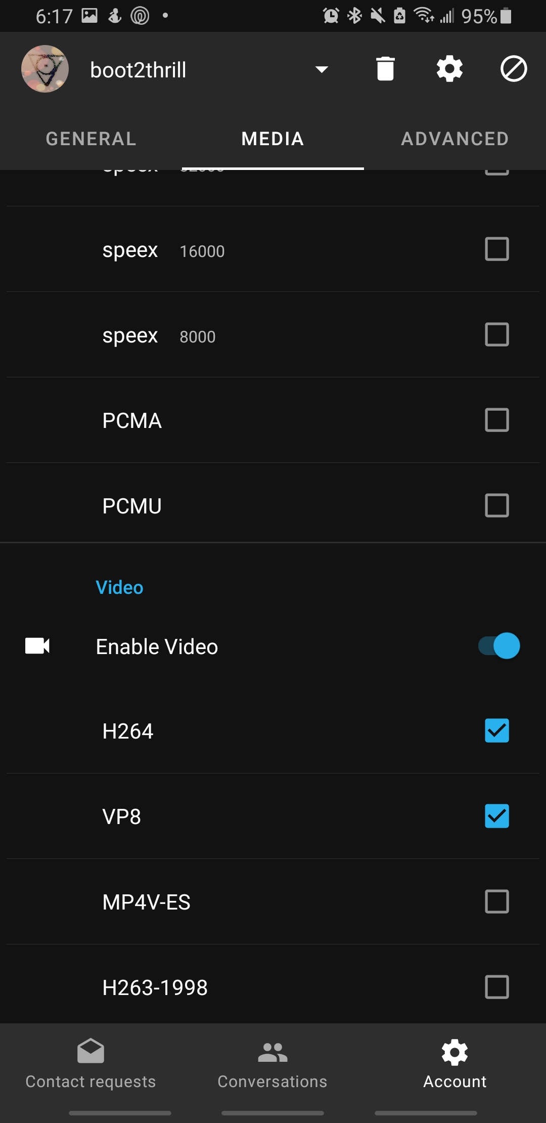Open Contact requests envelope icon

[x=91, y=1051]
